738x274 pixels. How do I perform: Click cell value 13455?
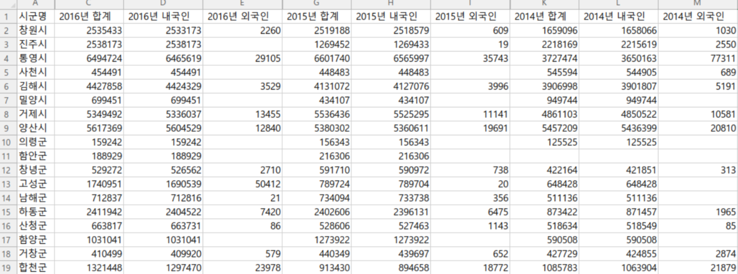pyautogui.click(x=242, y=114)
